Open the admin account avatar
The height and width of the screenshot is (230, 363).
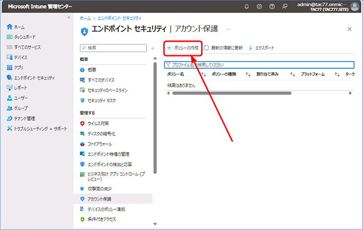coord(355,7)
